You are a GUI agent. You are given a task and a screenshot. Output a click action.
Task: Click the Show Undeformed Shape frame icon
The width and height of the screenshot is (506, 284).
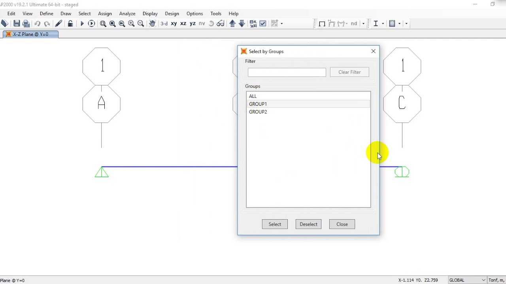coord(322,24)
